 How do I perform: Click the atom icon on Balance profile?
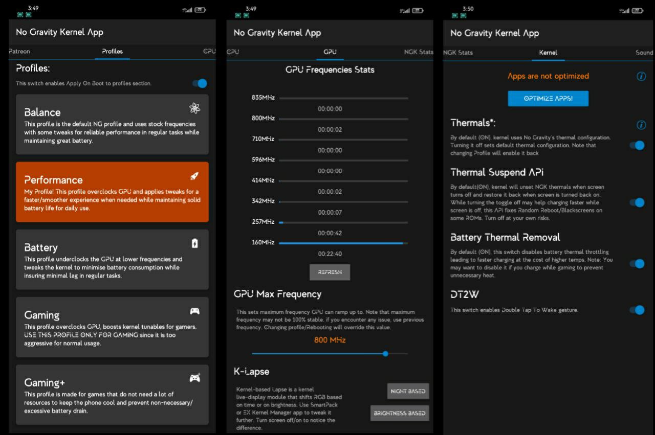[194, 108]
